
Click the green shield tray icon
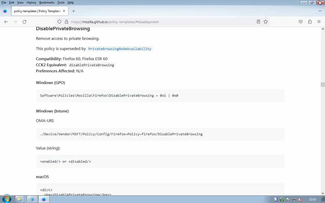pos(282,199)
